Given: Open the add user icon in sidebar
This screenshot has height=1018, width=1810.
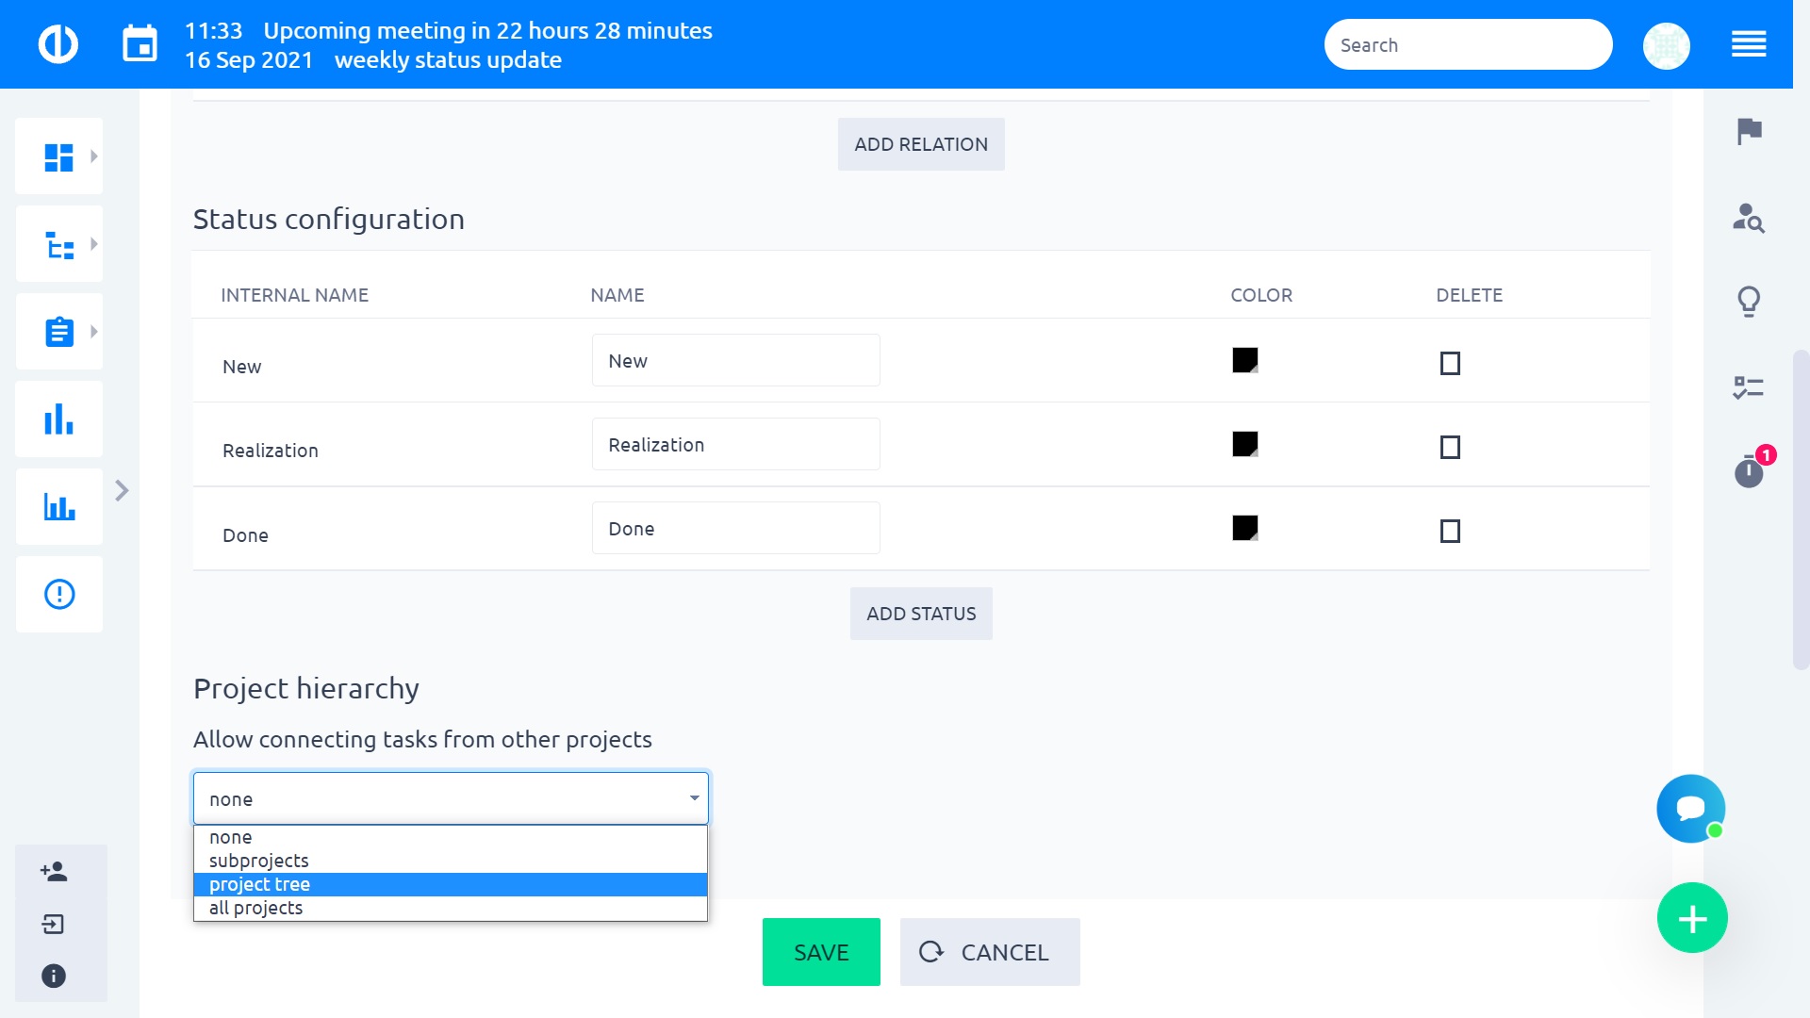Looking at the screenshot, I should click(54, 871).
